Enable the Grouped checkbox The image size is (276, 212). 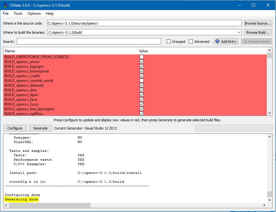[x=169, y=42]
